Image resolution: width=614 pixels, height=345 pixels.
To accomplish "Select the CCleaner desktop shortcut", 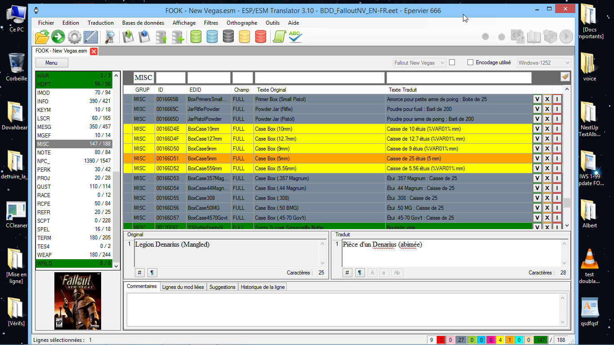I will click(x=17, y=215).
